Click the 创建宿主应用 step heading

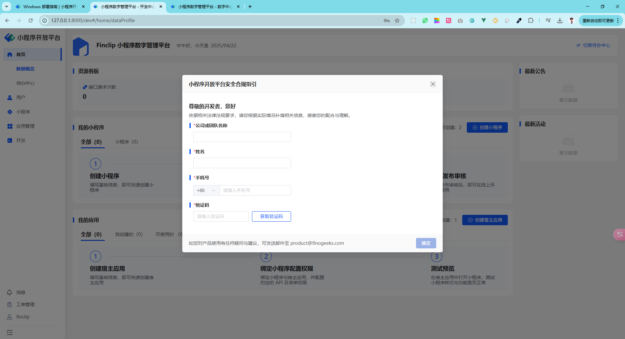coord(107,269)
